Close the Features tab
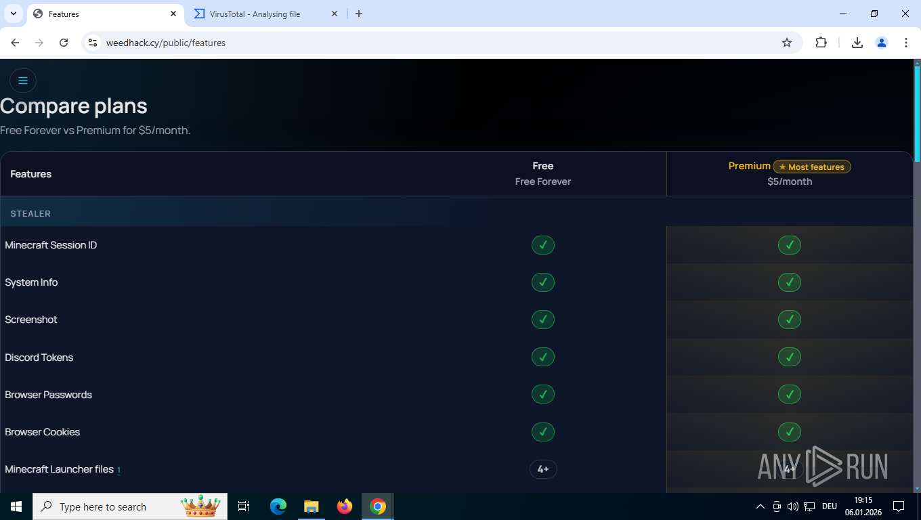921x520 pixels. point(173,14)
